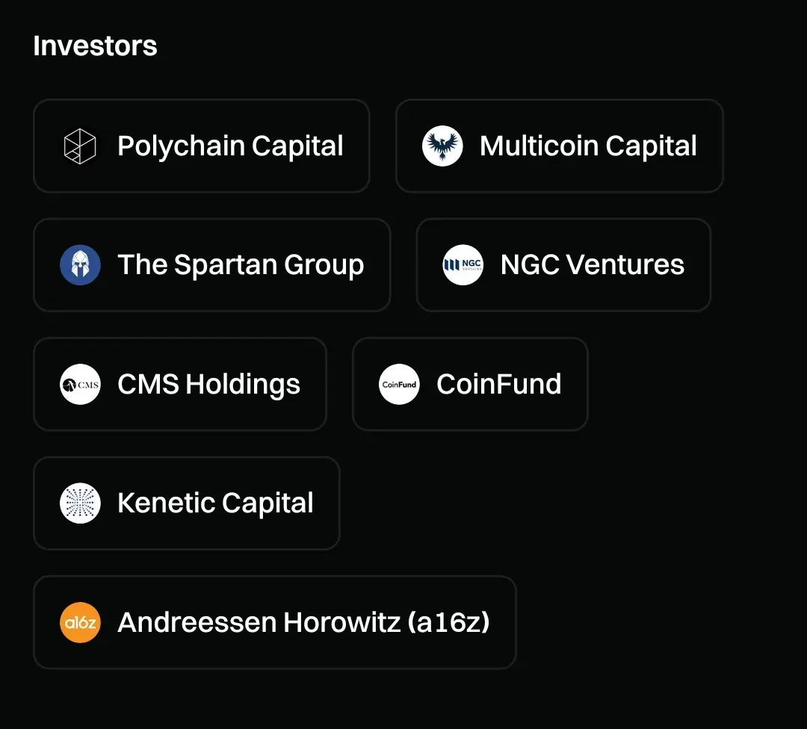
Task: Select the CoinFund text label
Action: point(498,384)
